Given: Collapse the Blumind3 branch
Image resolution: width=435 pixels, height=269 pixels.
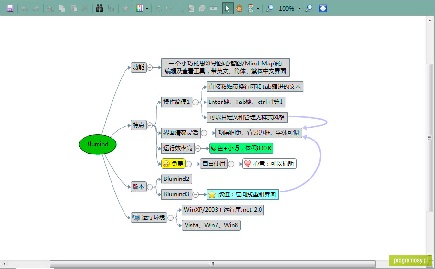Looking at the screenshot, I should point(195,194).
